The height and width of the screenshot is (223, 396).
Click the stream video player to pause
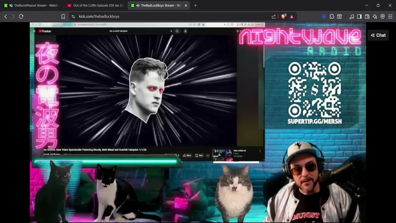[x=198, y=122]
